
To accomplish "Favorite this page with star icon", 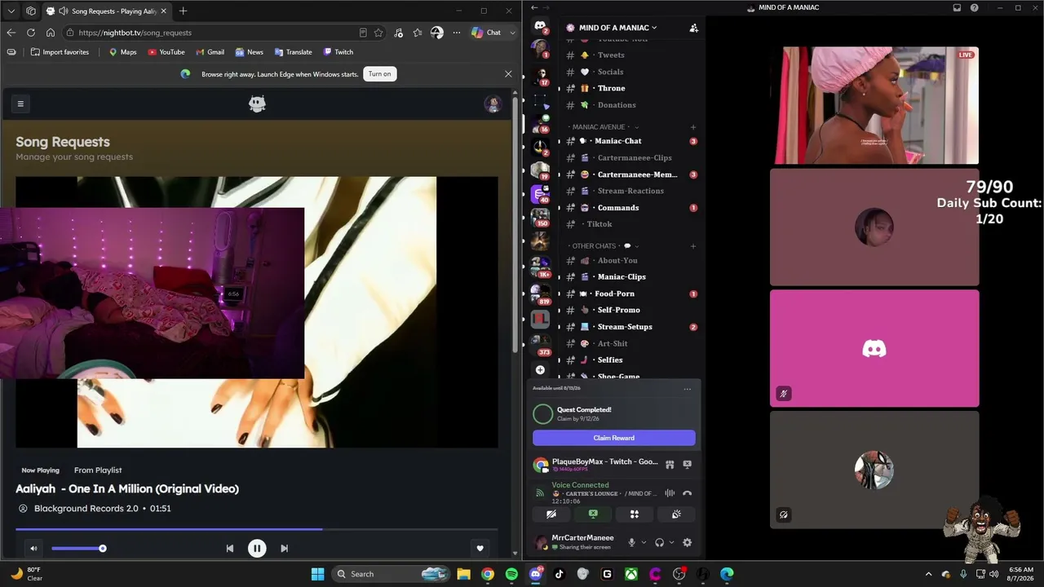I will (378, 33).
